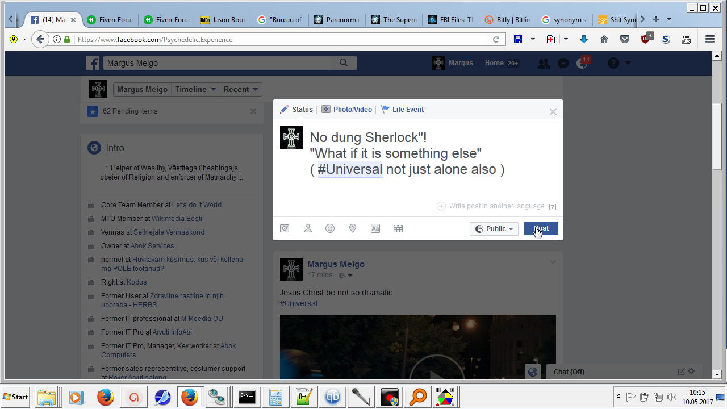Image resolution: width=727 pixels, height=409 pixels.
Task: Open privacy dropdown beside 17 mins
Action: point(346,276)
